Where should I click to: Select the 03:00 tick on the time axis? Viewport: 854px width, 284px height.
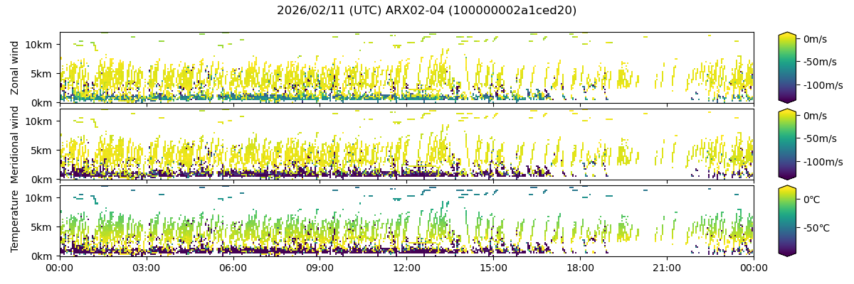click(x=147, y=268)
